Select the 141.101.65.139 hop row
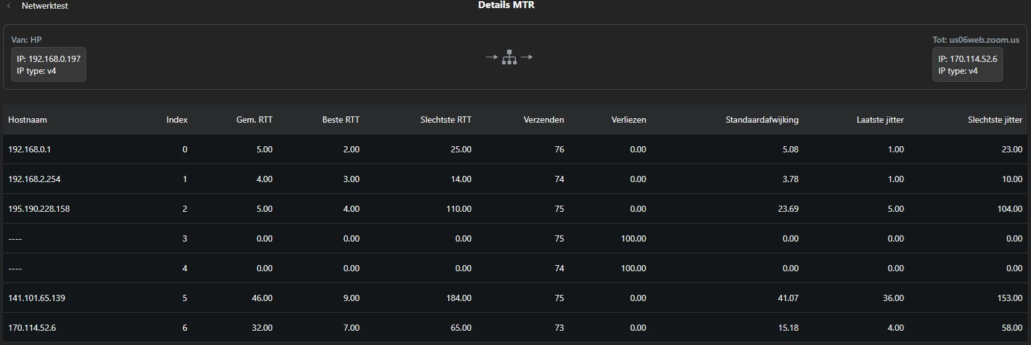This screenshot has width=1031, height=345. click(515, 298)
